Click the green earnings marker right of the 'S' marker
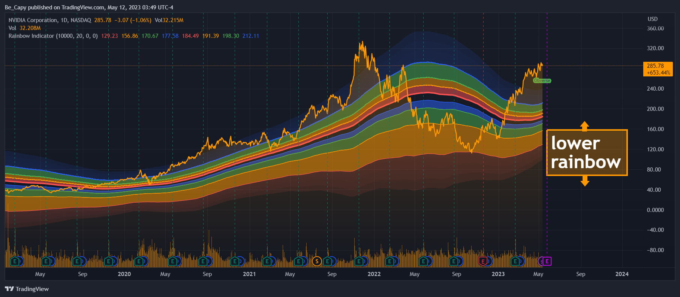 tap(328, 261)
